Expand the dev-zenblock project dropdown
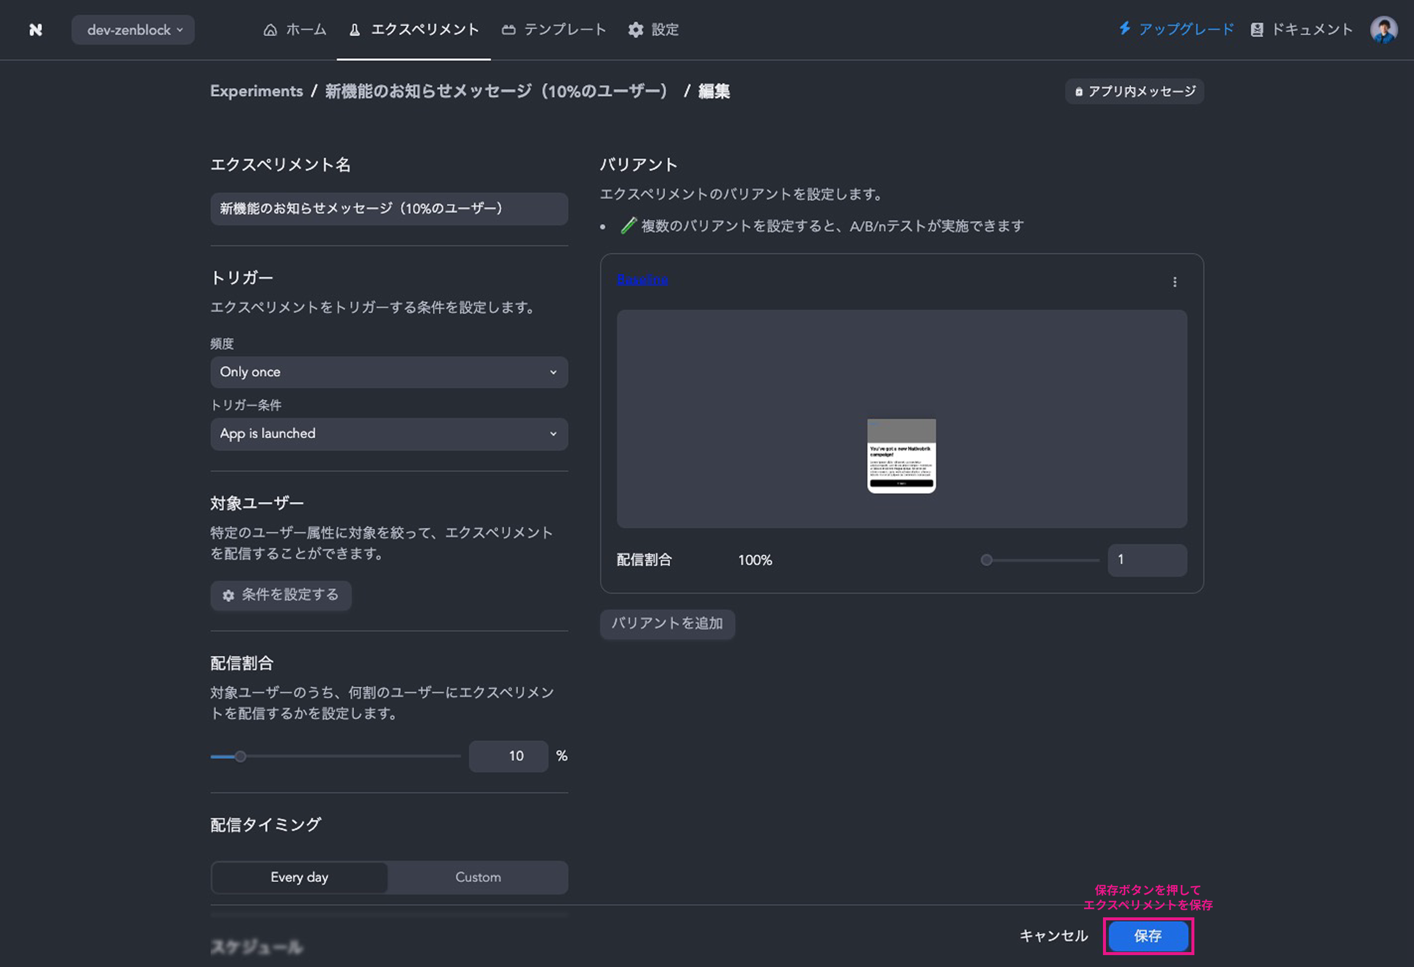1414x967 pixels. click(133, 30)
